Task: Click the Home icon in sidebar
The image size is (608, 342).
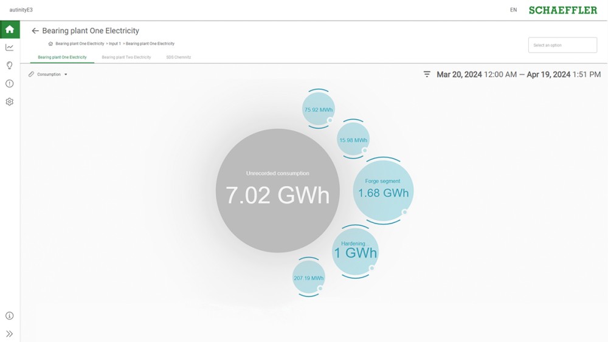Action: (x=10, y=29)
